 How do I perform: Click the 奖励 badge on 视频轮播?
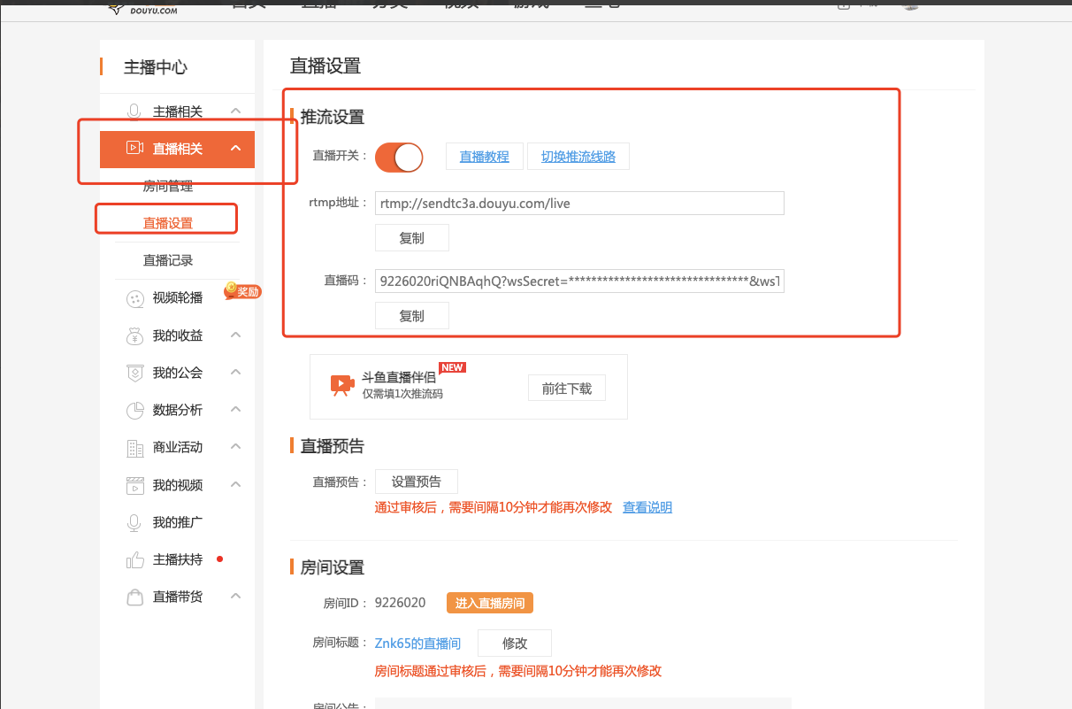click(x=243, y=290)
